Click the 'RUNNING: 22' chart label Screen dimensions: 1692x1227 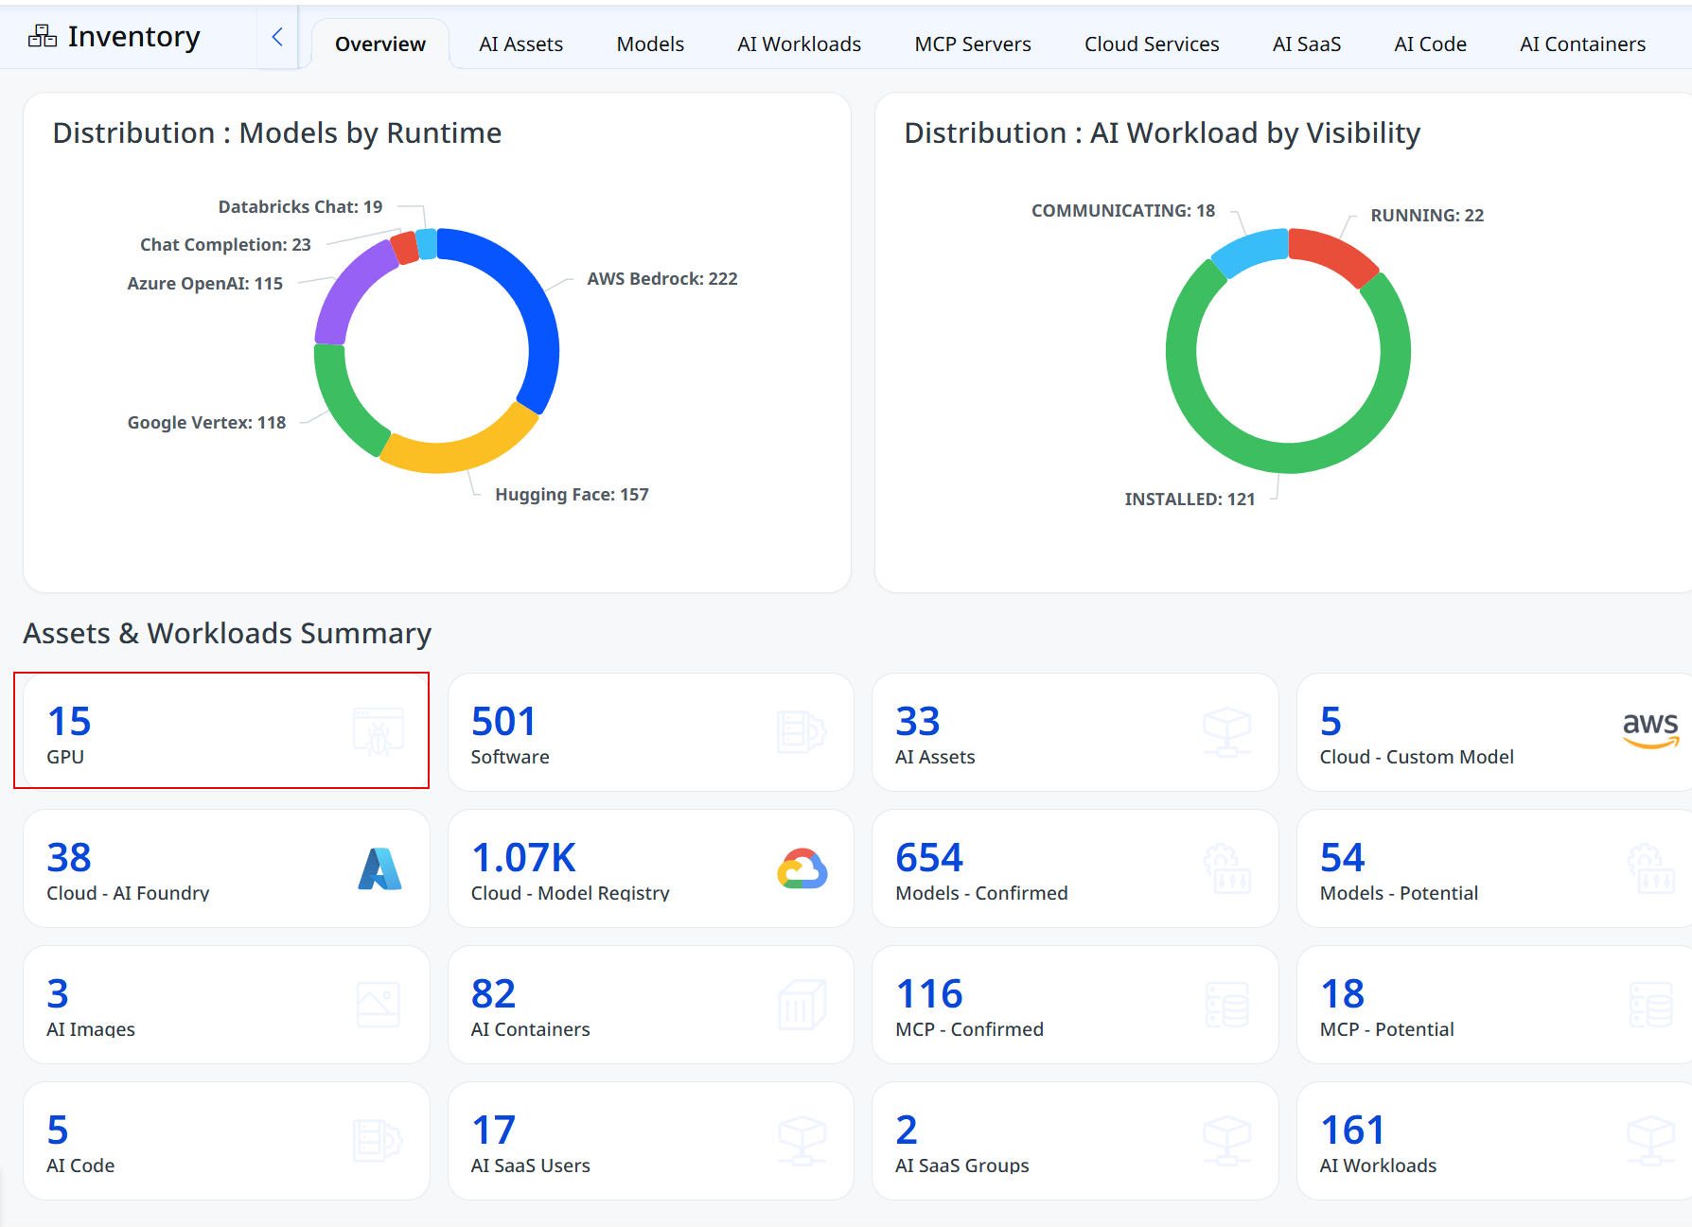1427,216
